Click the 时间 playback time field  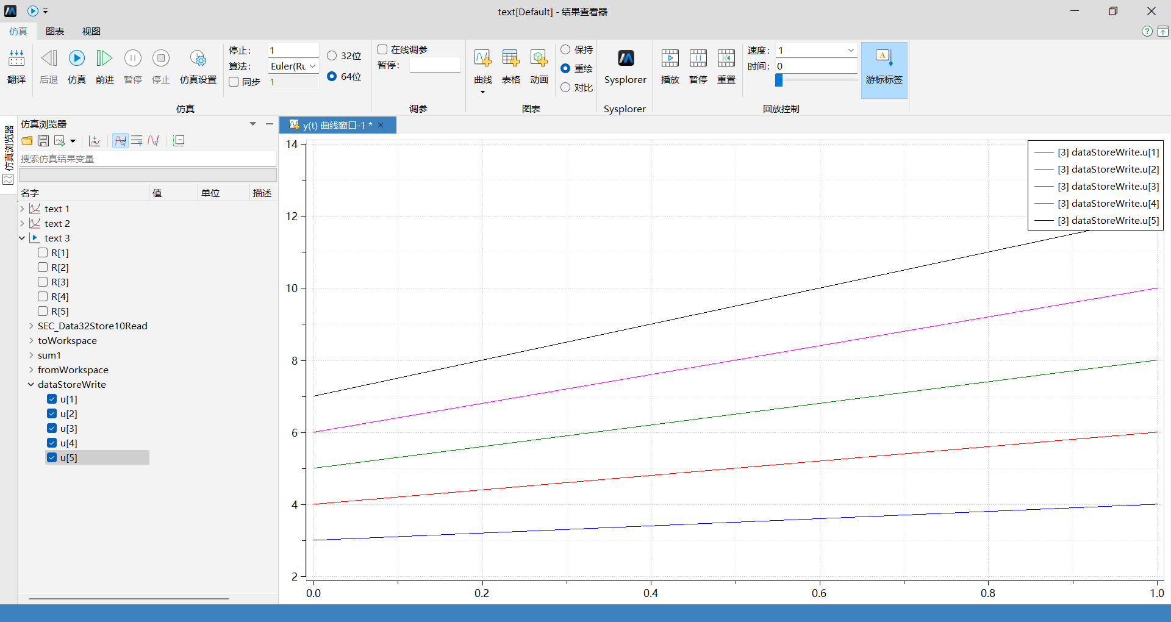(817, 66)
